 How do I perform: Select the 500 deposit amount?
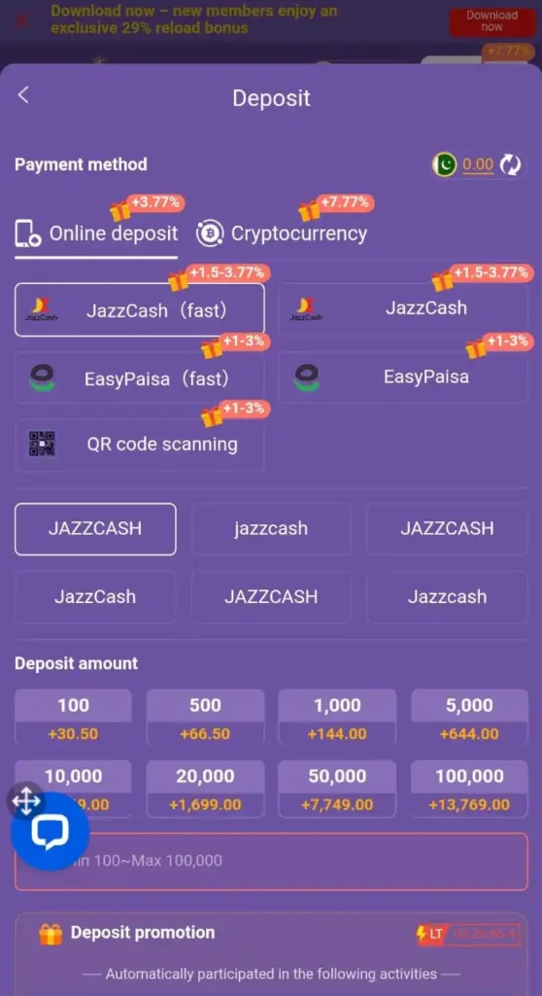coord(205,717)
